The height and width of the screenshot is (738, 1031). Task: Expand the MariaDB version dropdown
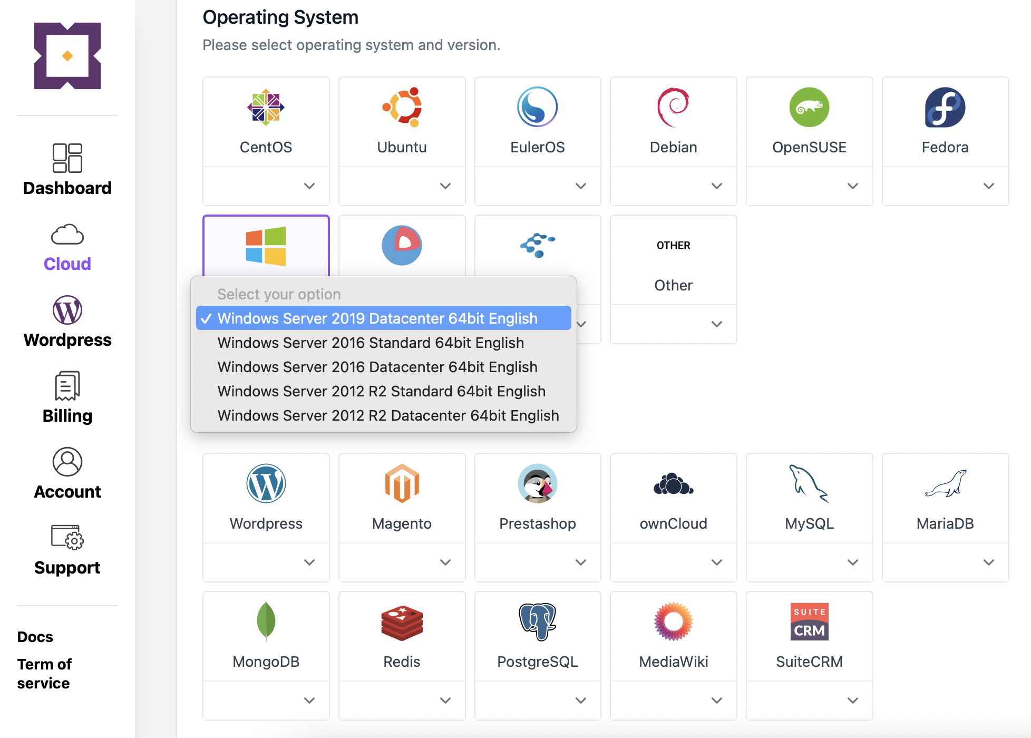(x=946, y=562)
